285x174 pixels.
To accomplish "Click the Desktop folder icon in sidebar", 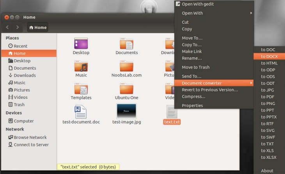I will point(11,61).
